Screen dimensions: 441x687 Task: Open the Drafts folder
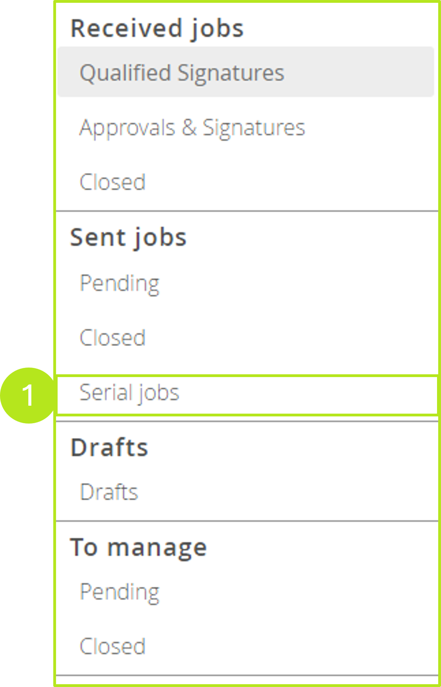(109, 492)
